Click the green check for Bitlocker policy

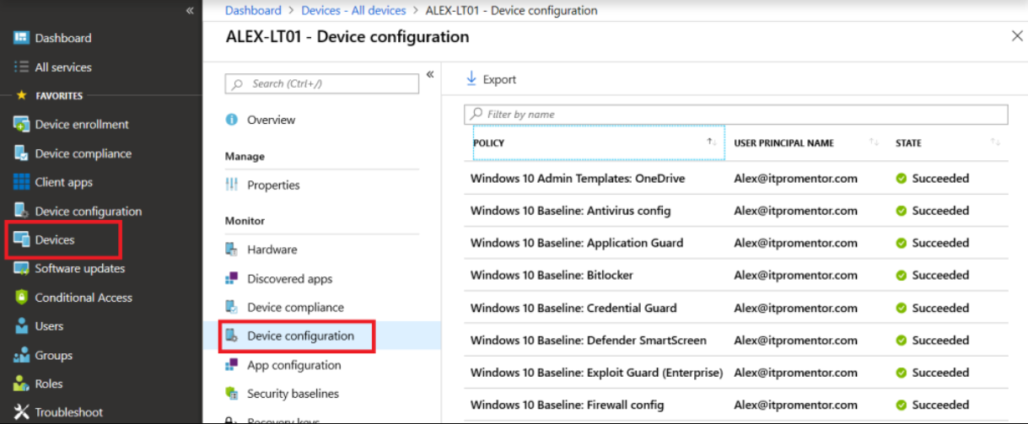[x=901, y=276]
